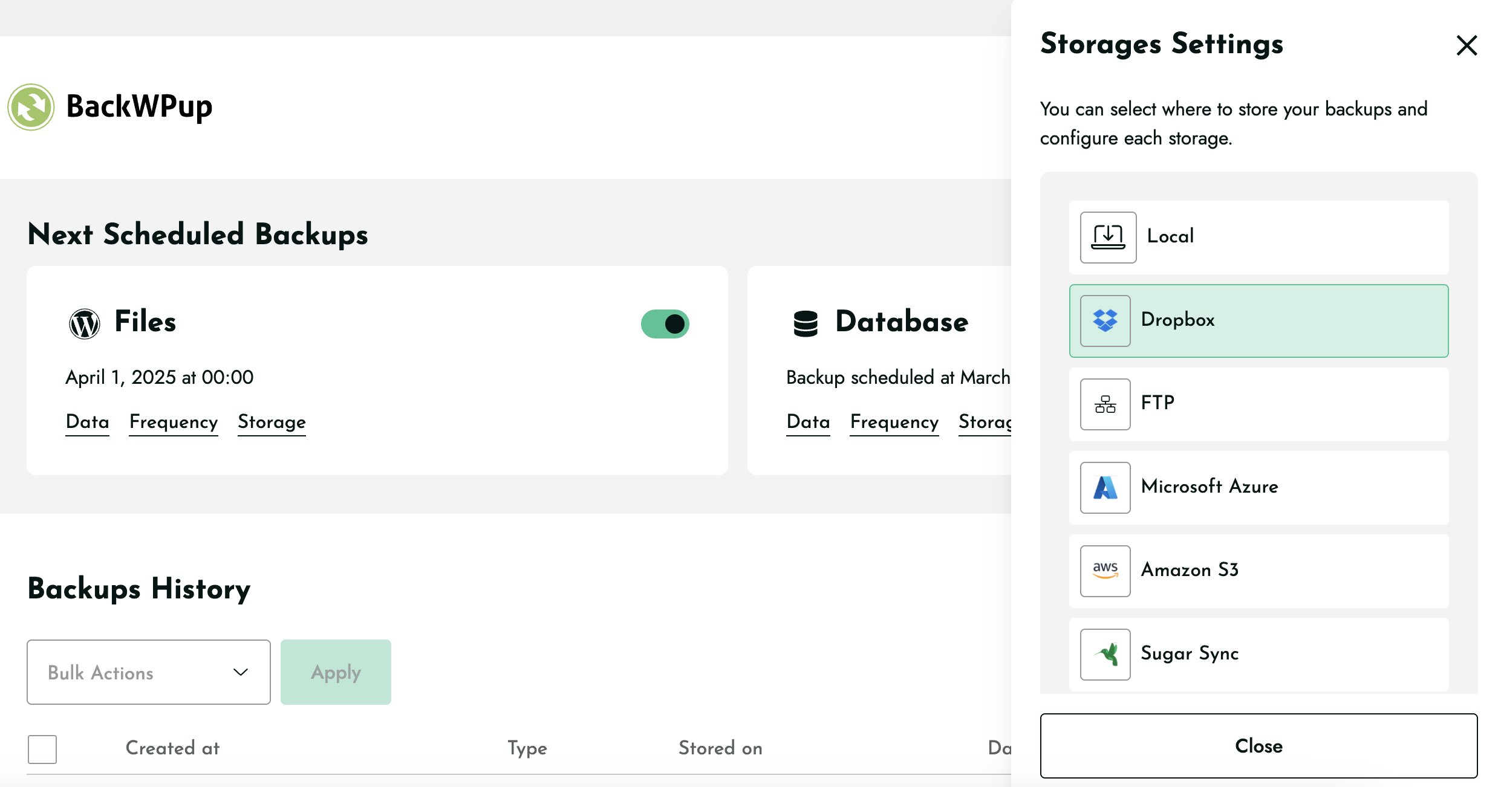Click the Next Scheduled Backups heading
Image resolution: width=1501 pixels, height=787 pixels.
pos(198,235)
